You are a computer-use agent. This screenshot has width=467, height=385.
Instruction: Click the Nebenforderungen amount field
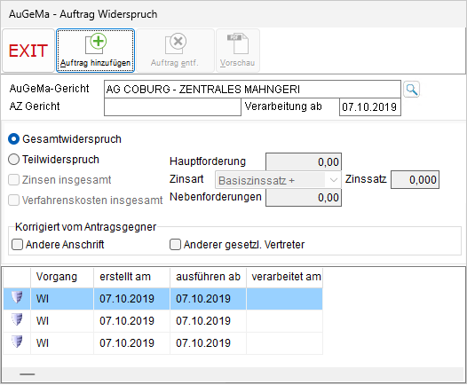tap(304, 198)
